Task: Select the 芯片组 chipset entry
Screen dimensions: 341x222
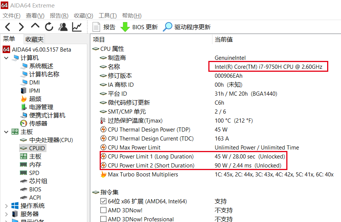Action: (x=38, y=181)
